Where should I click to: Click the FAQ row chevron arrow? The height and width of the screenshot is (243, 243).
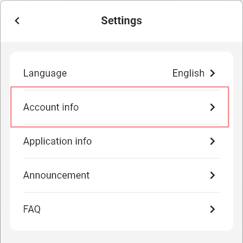(x=213, y=209)
